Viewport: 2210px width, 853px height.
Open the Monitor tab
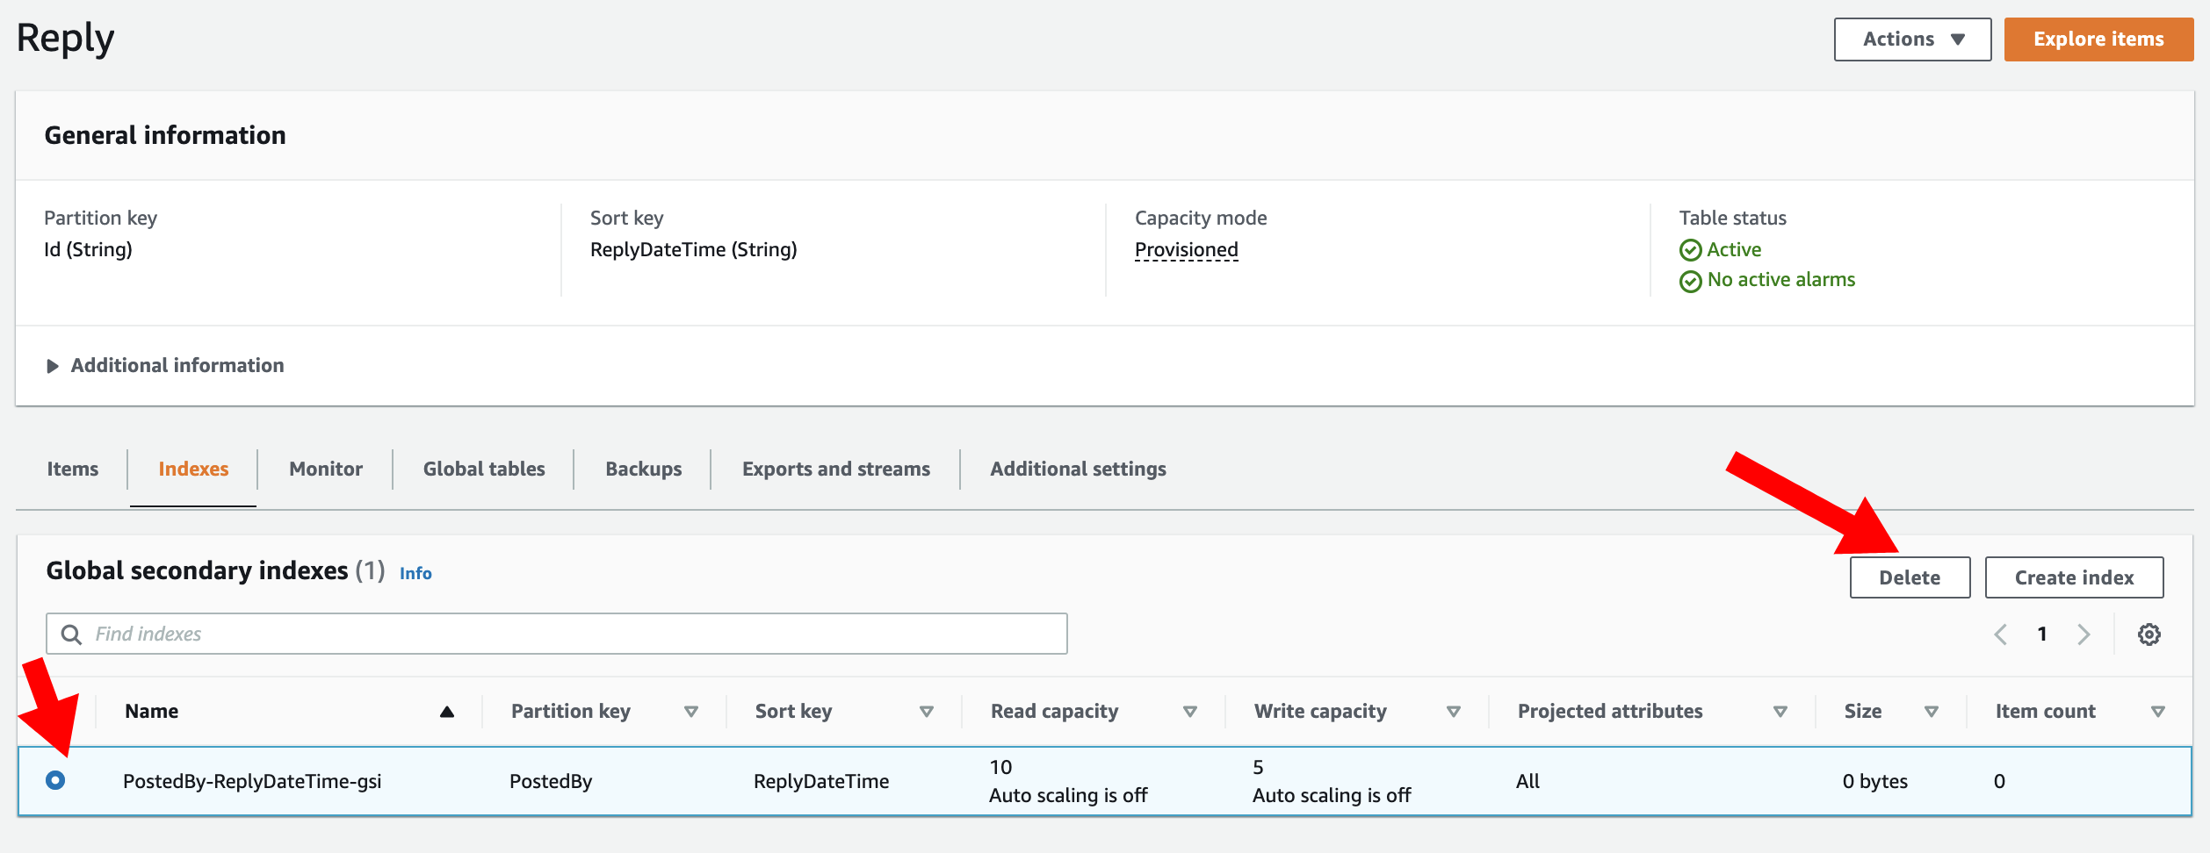[326, 469]
